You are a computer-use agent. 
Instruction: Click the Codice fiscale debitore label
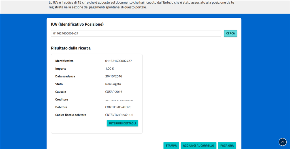71,115
